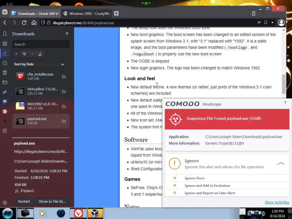
Task: Remove selected download from list
Action: [33, 54]
